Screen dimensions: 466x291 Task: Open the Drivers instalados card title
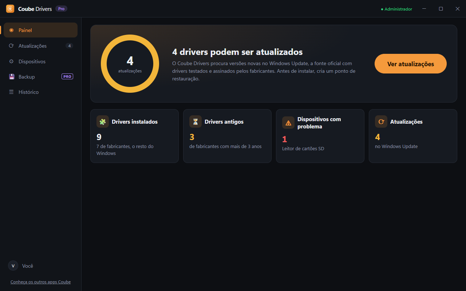tap(135, 122)
